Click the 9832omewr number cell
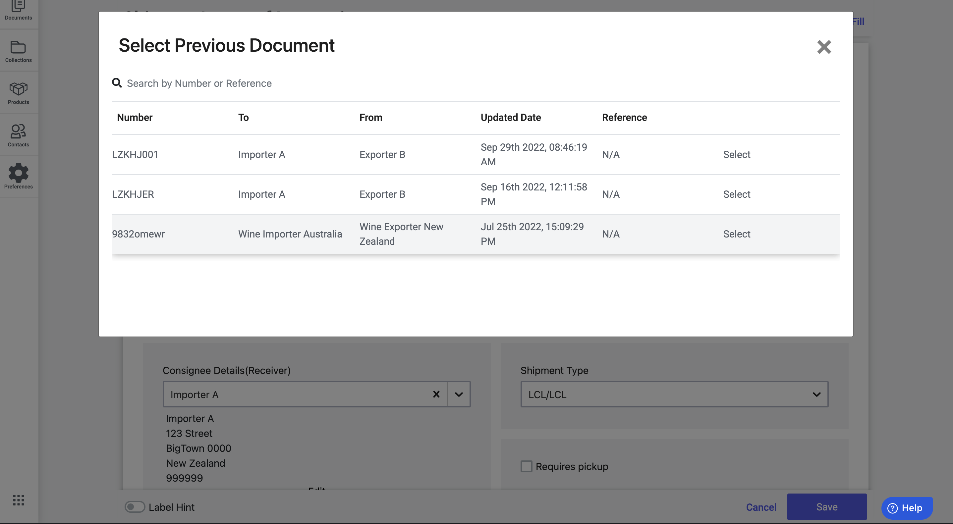 click(x=139, y=234)
